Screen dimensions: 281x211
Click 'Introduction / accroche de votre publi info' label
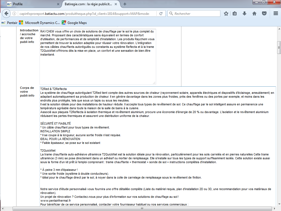tap(29, 36)
